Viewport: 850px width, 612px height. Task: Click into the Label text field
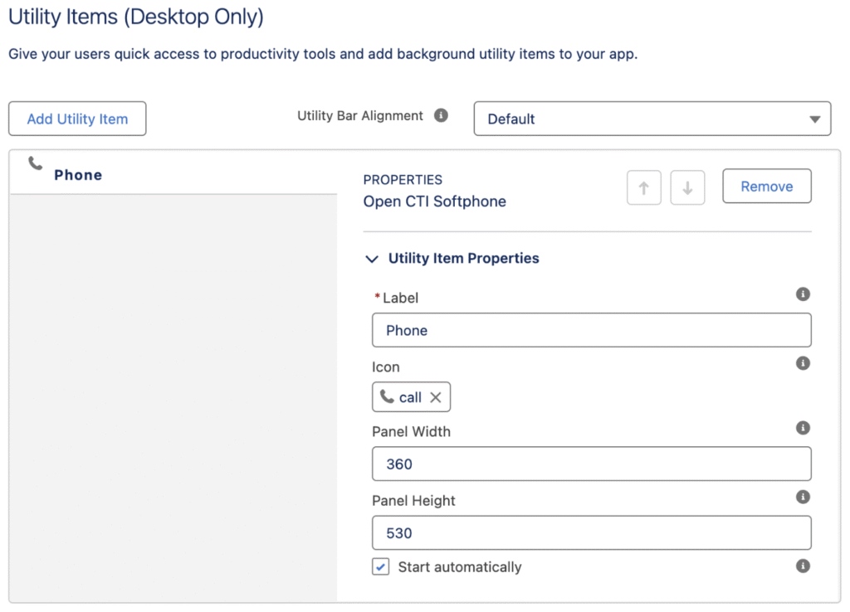pos(591,330)
